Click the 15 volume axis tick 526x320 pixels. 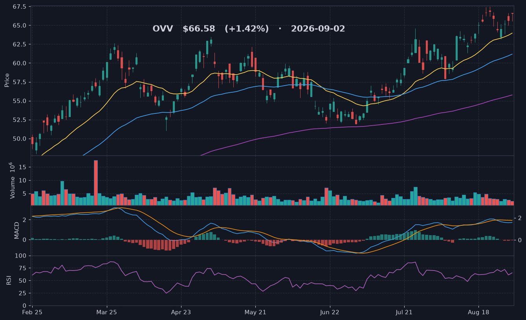coord(23,167)
